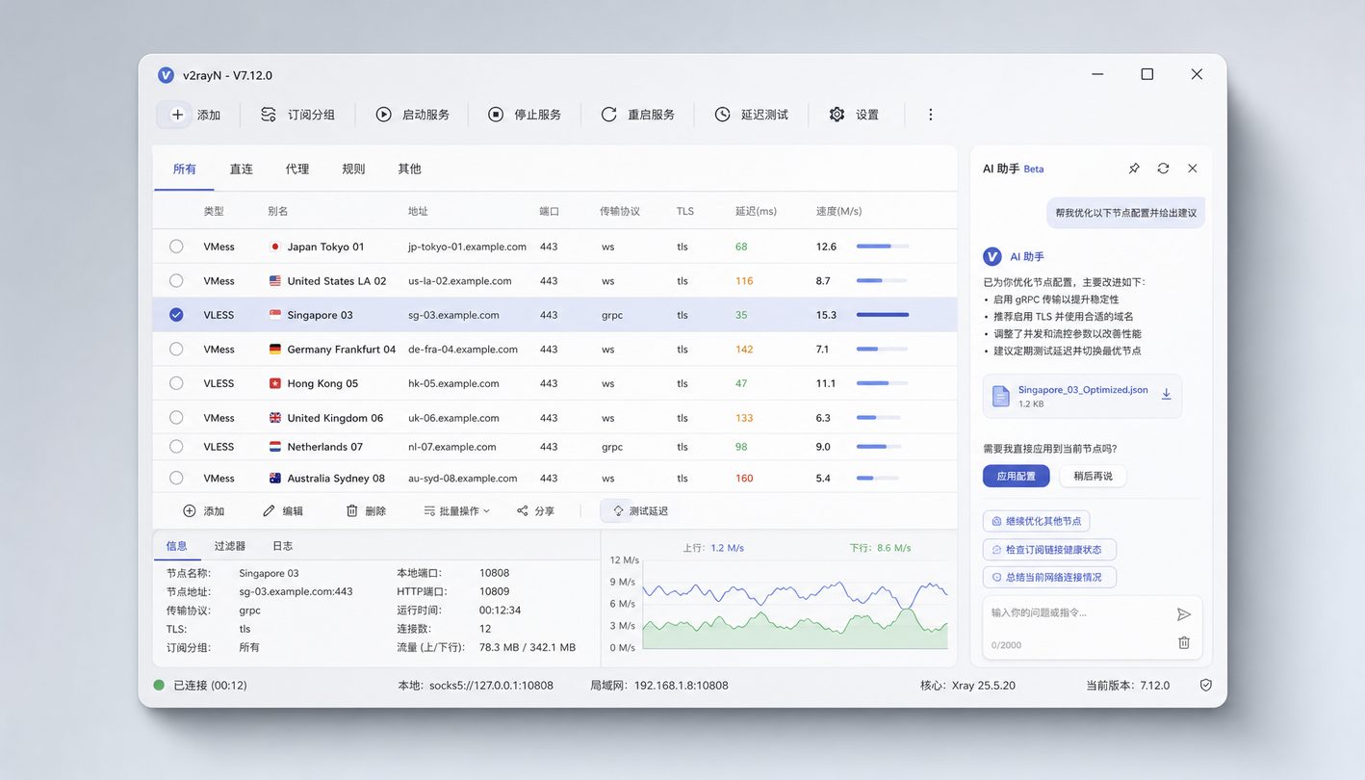
Task: Click 总结当前网络连接情况 suggestion
Action: 1049,577
